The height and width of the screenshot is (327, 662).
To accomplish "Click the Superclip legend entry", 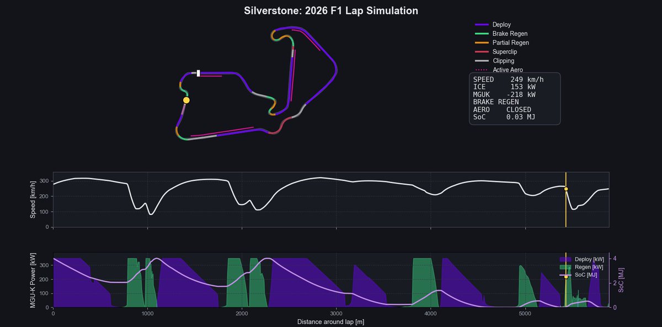I will (x=495, y=52).
